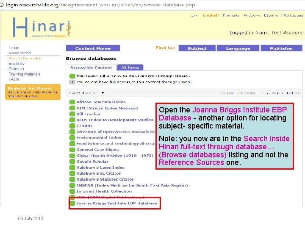The height and width of the screenshot is (229, 305).
Task: Click the browser address bar URL
Action: pyautogui.click(x=100, y=5)
